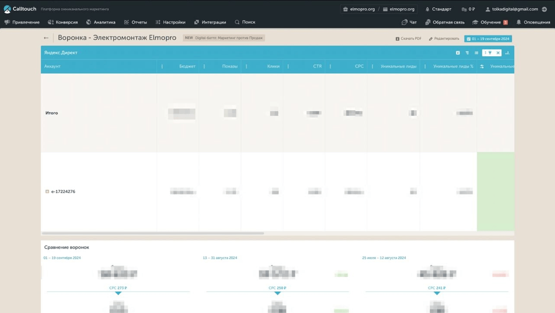Open the Конверсия menu
This screenshot has height=313, width=555.
pyautogui.click(x=63, y=22)
